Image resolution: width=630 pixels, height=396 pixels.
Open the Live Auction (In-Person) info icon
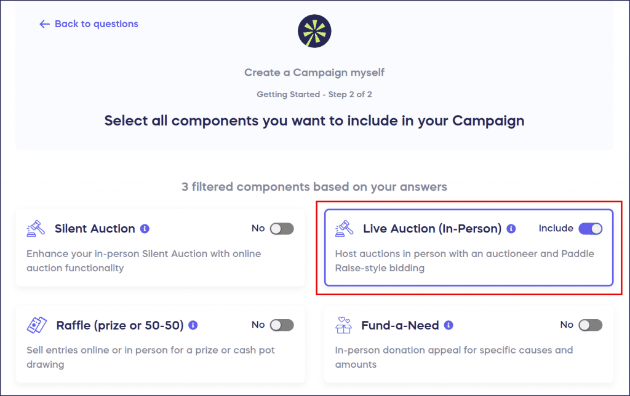coord(511,228)
